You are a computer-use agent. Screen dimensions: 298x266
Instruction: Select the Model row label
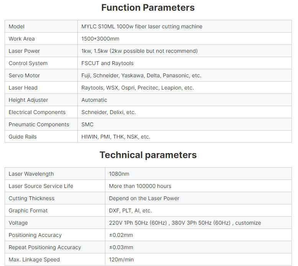click(x=16, y=26)
